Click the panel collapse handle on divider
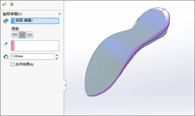This screenshot has width=195, height=116. point(65,85)
